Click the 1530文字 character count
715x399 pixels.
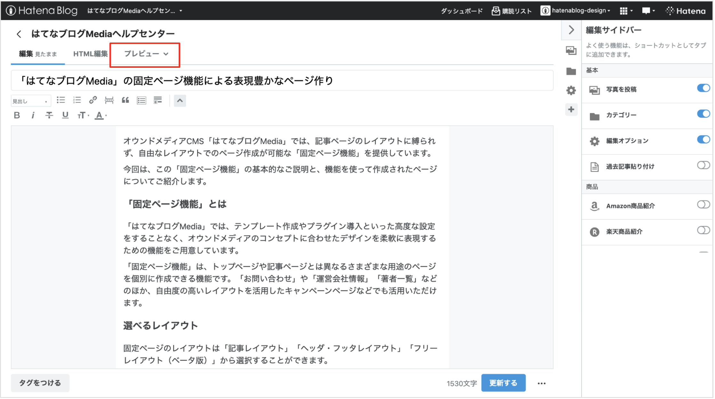pos(462,383)
